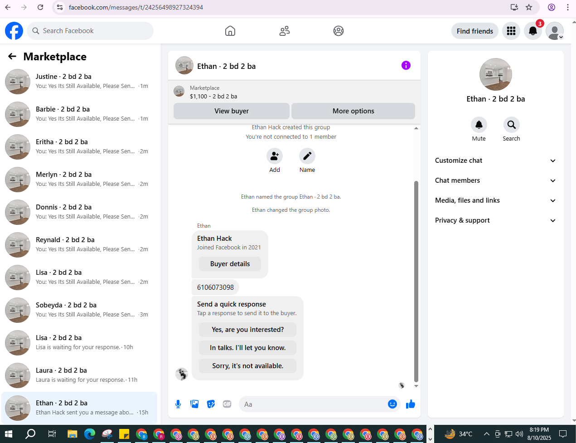Viewport: 576px width, 443px height.
Task: Edit the group Name pencil icon
Action: 307,156
